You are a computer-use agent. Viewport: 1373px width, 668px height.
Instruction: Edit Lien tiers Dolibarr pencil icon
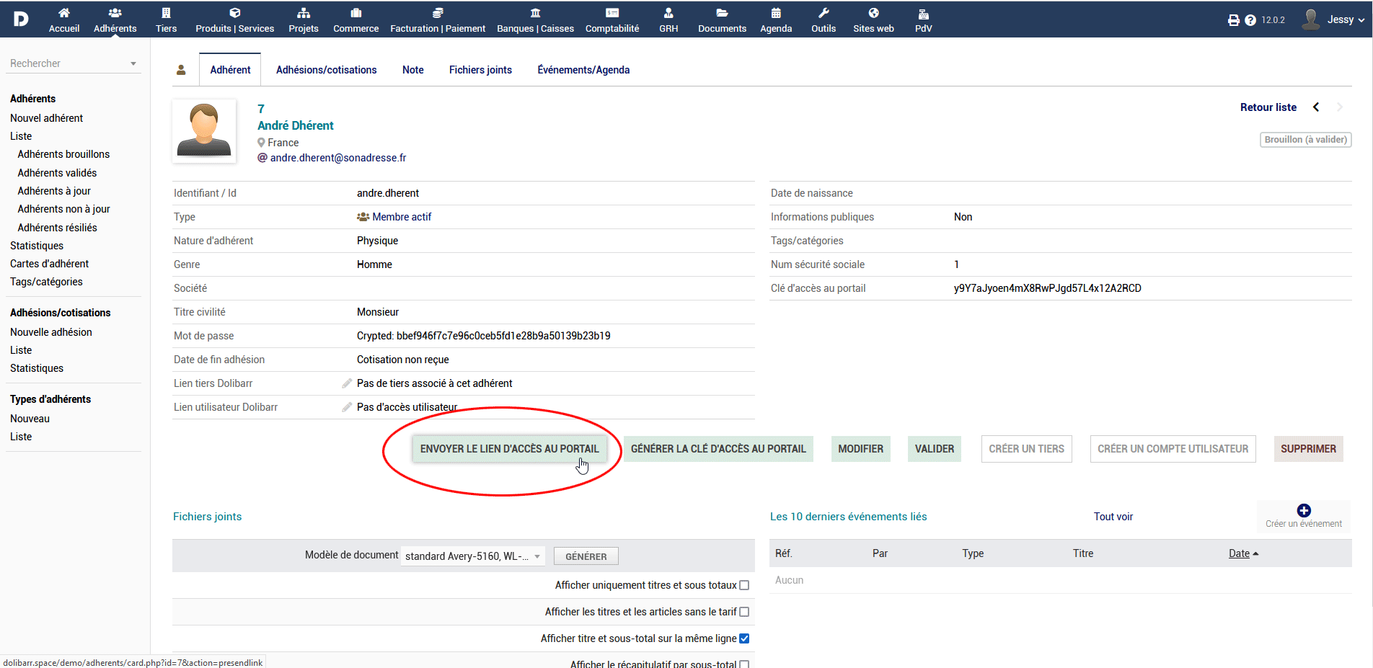[x=347, y=383]
